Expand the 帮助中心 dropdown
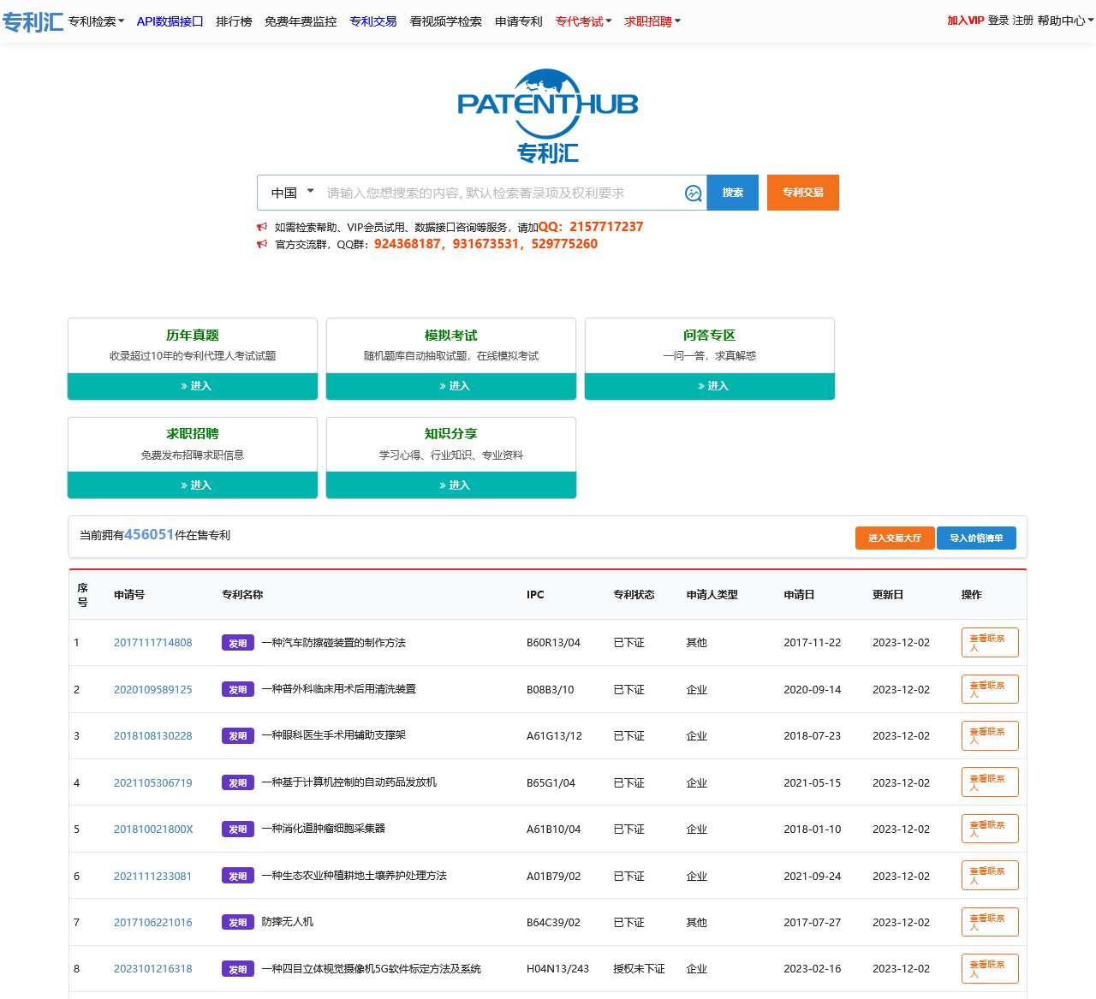 (1065, 21)
